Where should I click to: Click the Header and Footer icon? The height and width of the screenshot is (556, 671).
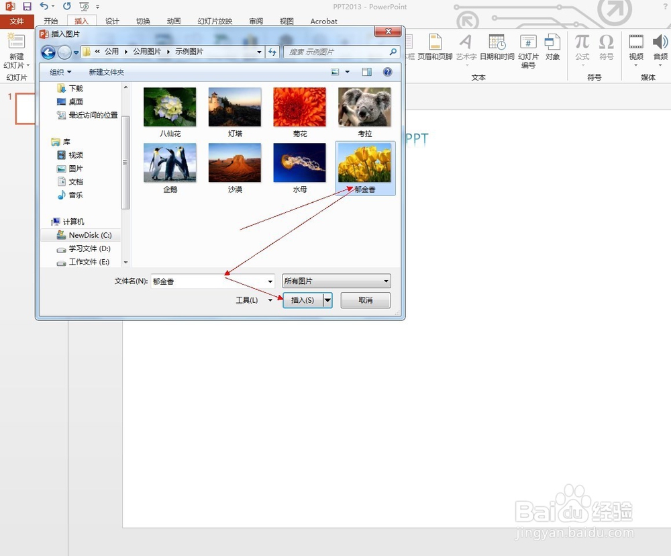[x=435, y=42]
